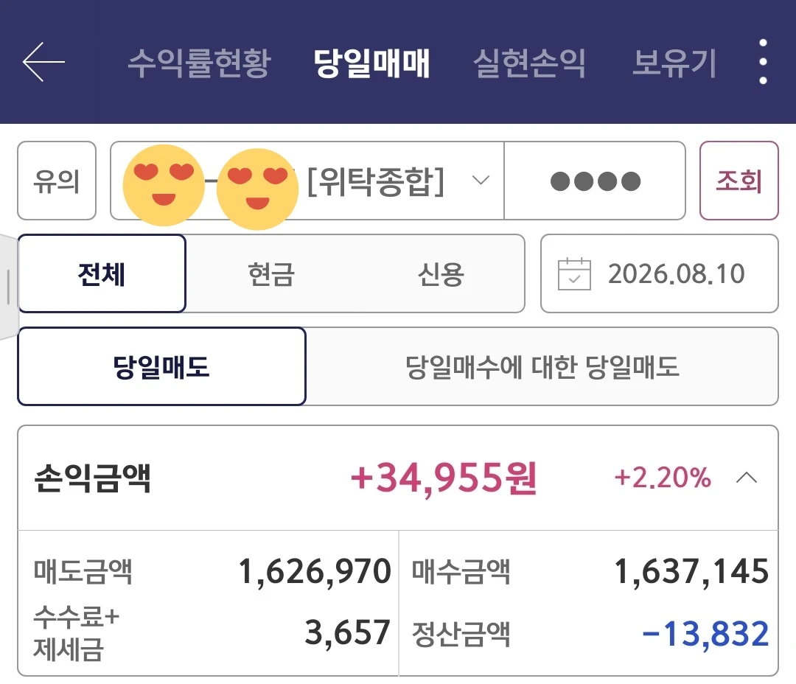Open date picker showing 2026.08.10
The height and width of the screenshot is (684, 796).
(660, 273)
